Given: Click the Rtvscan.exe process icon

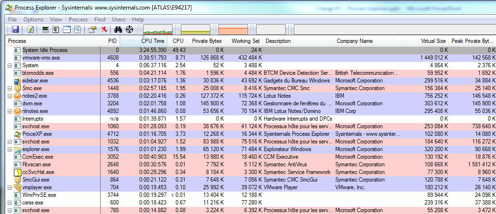Looking at the screenshot, I should [17, 164].
